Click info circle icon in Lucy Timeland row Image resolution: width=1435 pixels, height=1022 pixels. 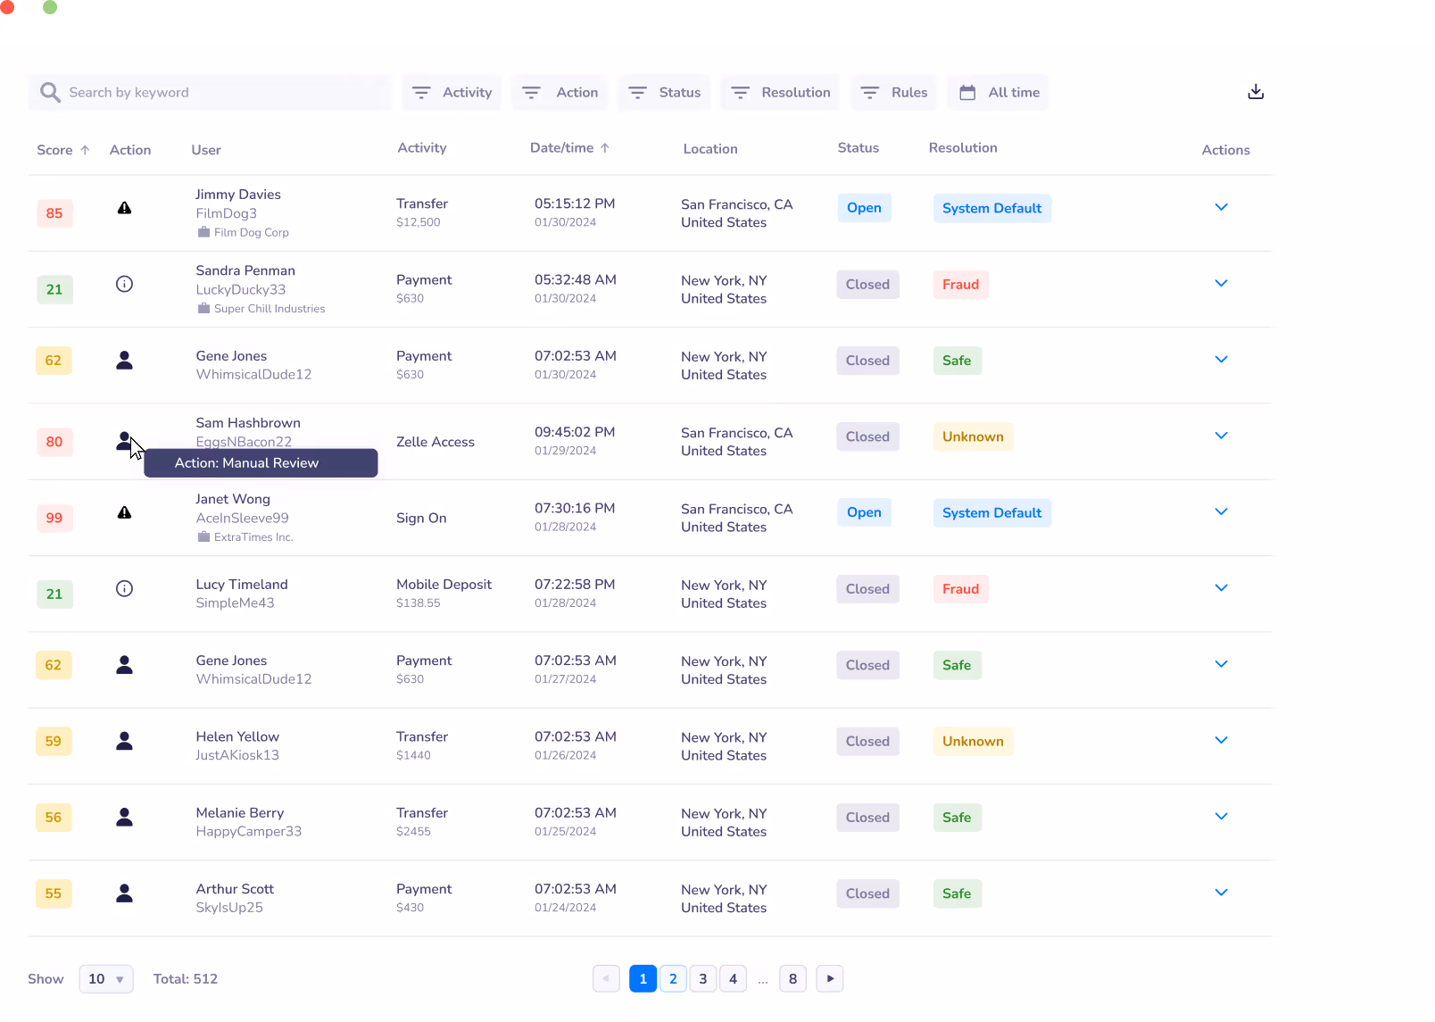(x=124, y=588)
